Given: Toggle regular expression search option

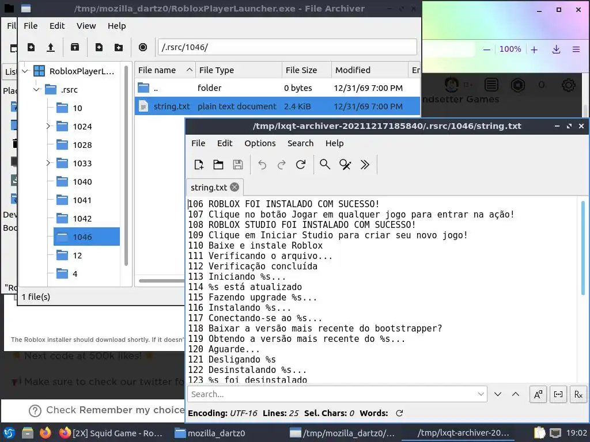Looking at the screenshot, I should pos(578,394).
